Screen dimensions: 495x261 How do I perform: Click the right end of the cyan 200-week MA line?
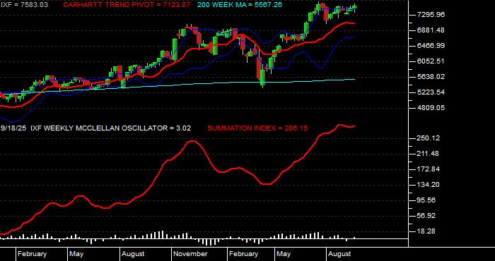click(354, 79)
